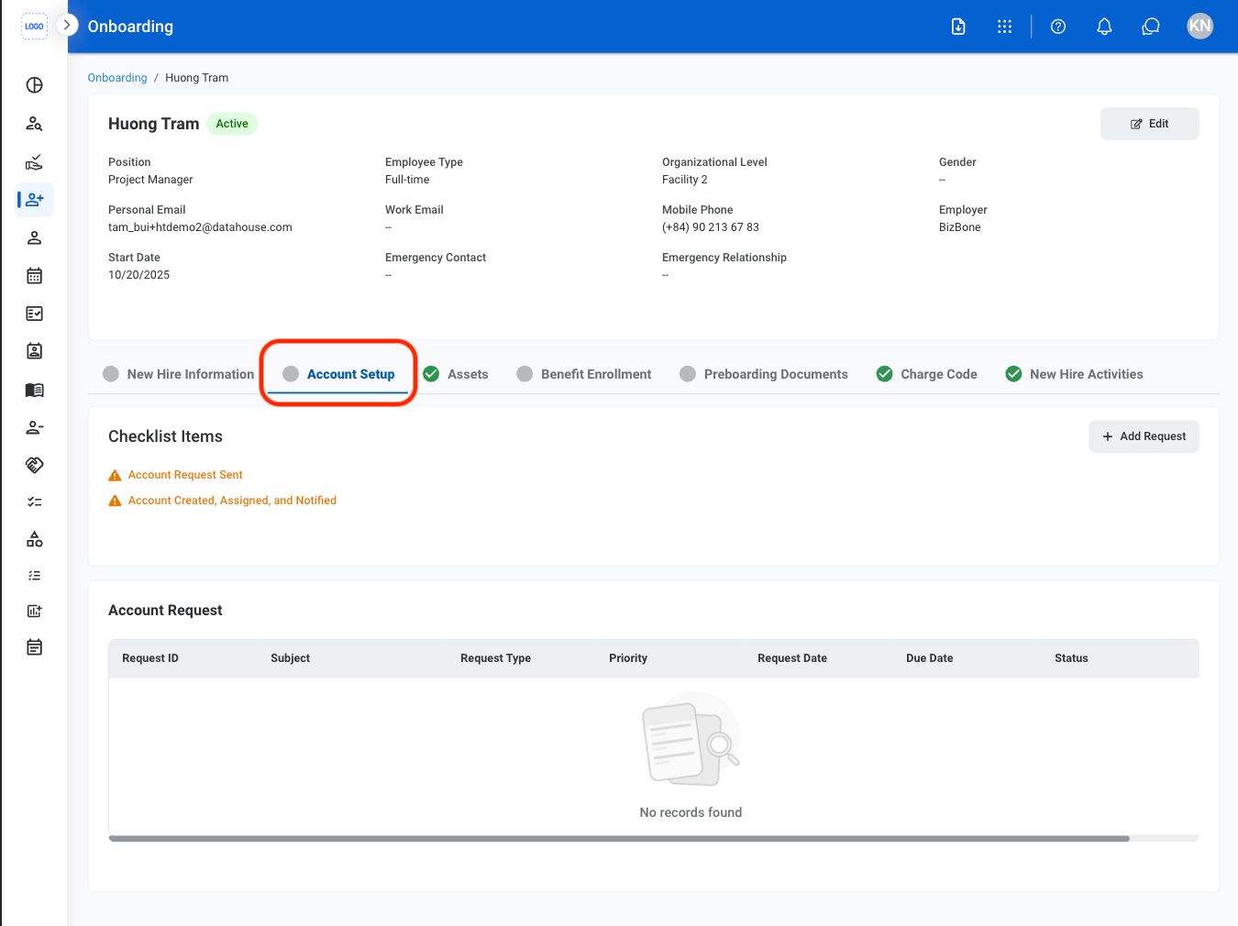Open the contact badge sidebar icon
1238x926 pixels.
tap(35, 351)
